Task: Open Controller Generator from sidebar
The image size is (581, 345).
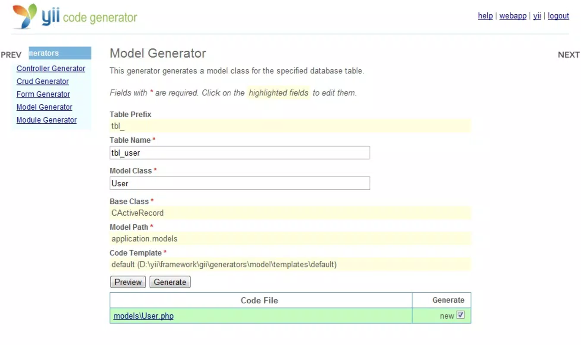Action: click(51, 69)
